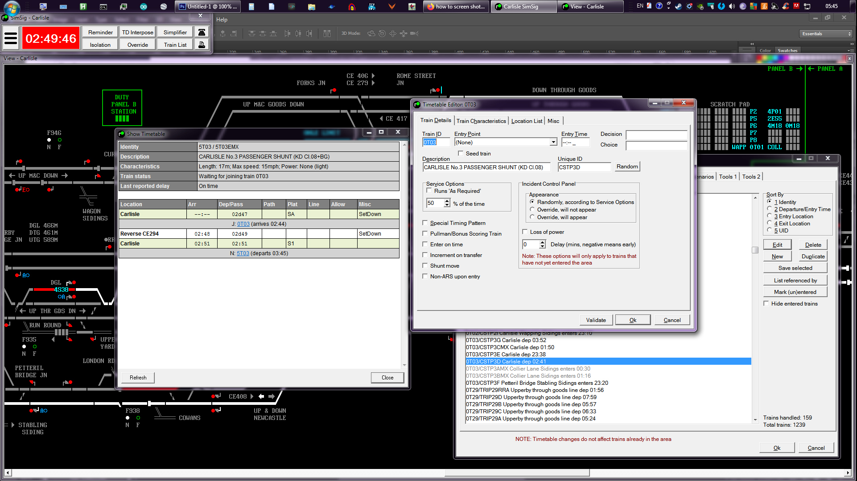Click Photoshop distribute vertical centers icon
857x481 pixels.
click(263, 33)
